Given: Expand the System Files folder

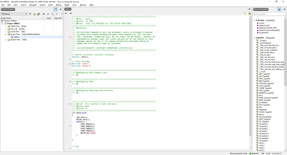Looking at the screenshot, I should 6,40.
